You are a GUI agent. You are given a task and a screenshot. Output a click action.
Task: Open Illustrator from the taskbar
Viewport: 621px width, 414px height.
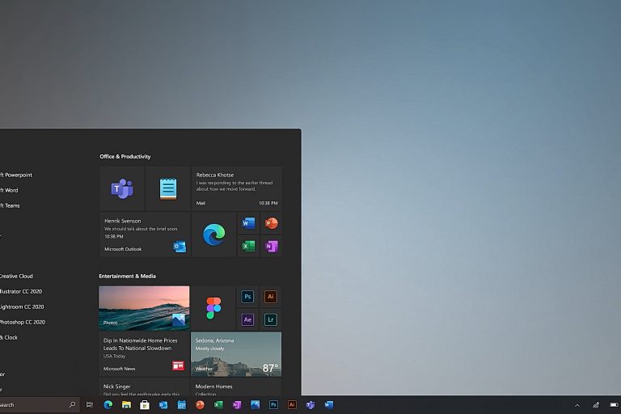click(x=292, y=405)
